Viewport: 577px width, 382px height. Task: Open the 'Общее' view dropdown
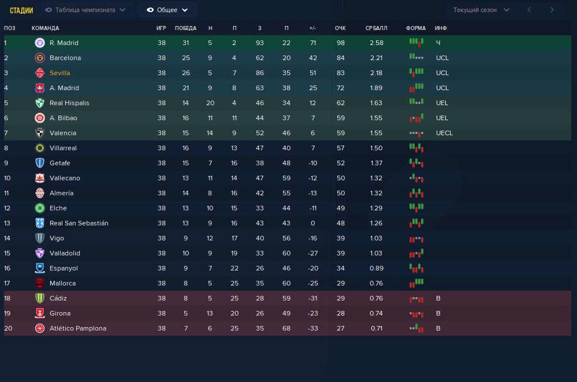click(167, 10)
